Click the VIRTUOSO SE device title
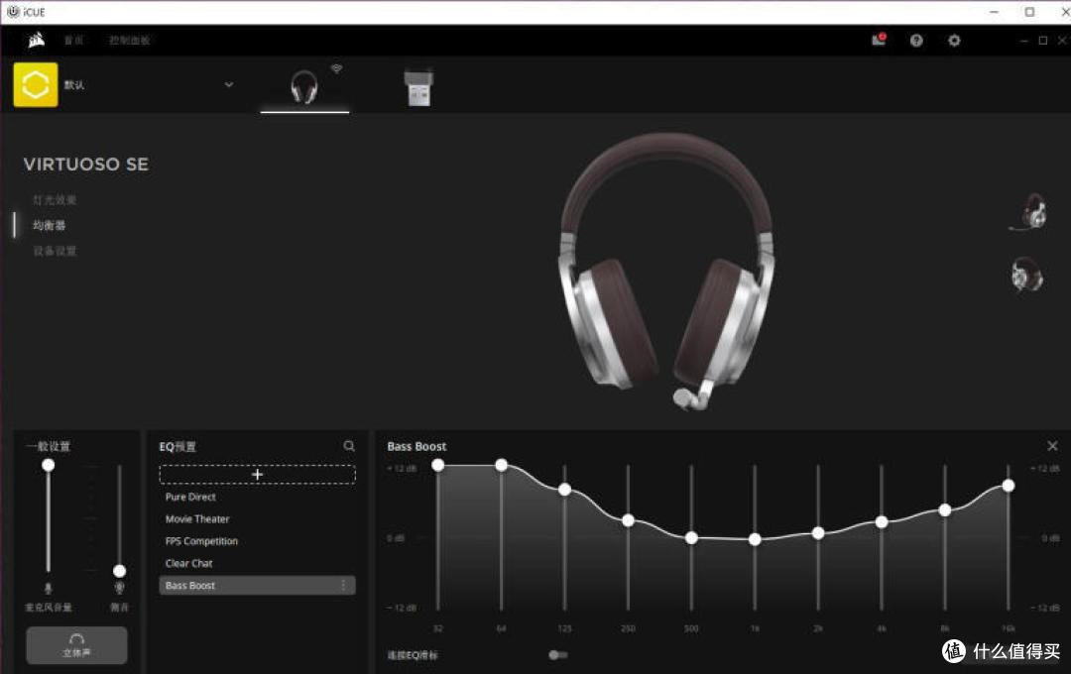This screenshot has width=1071, height=674. [x=86, y=165]
